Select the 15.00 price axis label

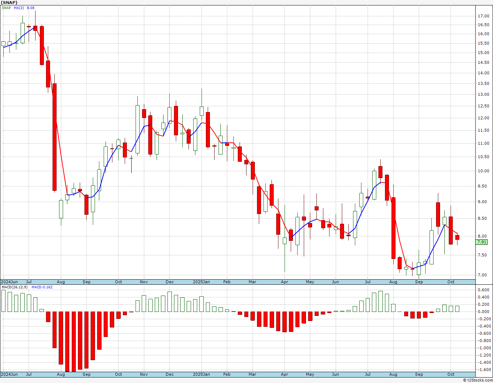pyautogui.click(x=483, y=53)
